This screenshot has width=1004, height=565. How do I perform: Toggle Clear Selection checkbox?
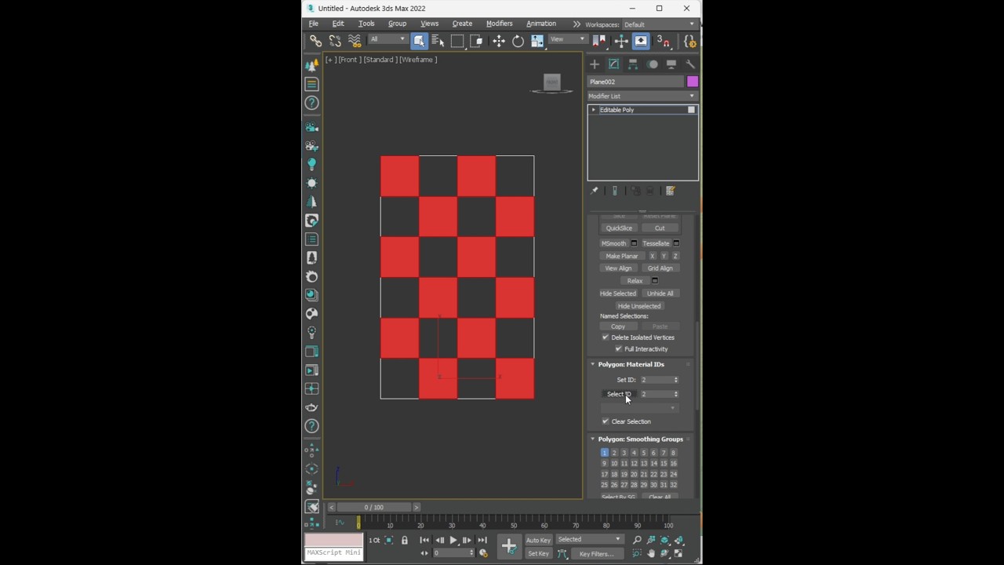pyautogui.click(x=606, y=421)
